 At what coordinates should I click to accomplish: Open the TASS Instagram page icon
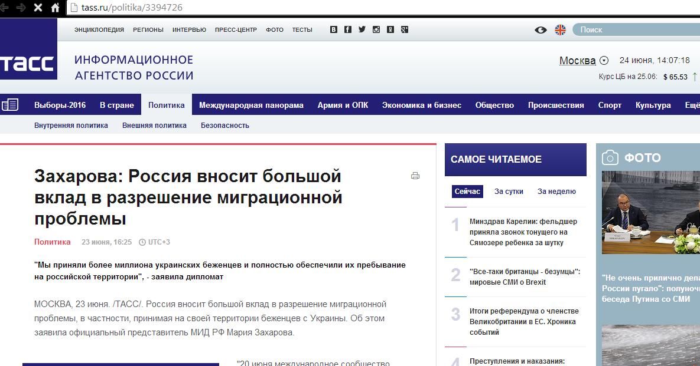coord(376,29)
